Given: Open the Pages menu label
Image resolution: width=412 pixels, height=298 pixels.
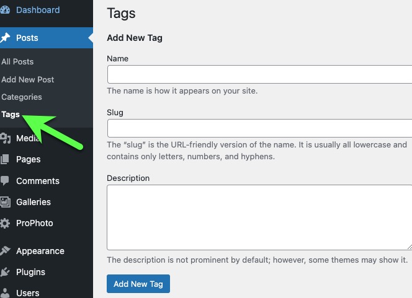Looking at the screenshot, I should tap(29, 159).
